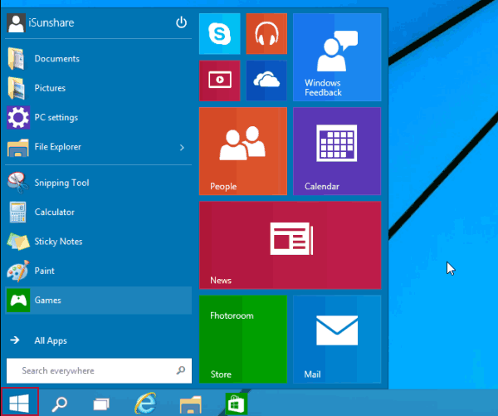Open Games app
Screen dimensions: 498x416
tap(99, 301)
